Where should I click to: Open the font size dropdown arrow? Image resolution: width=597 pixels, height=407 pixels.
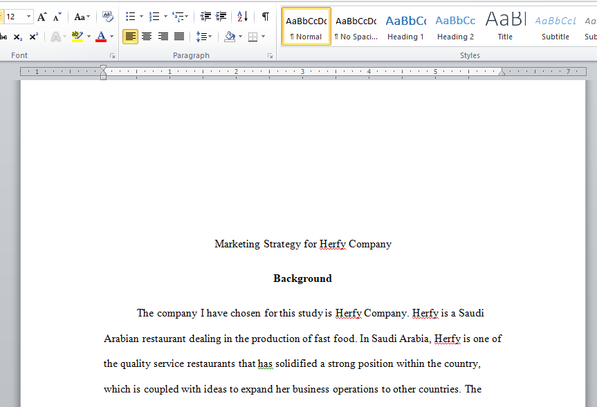click(x=28, y=17)
